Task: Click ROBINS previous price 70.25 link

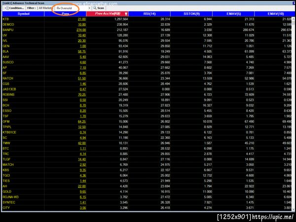Action: [82, 95]
